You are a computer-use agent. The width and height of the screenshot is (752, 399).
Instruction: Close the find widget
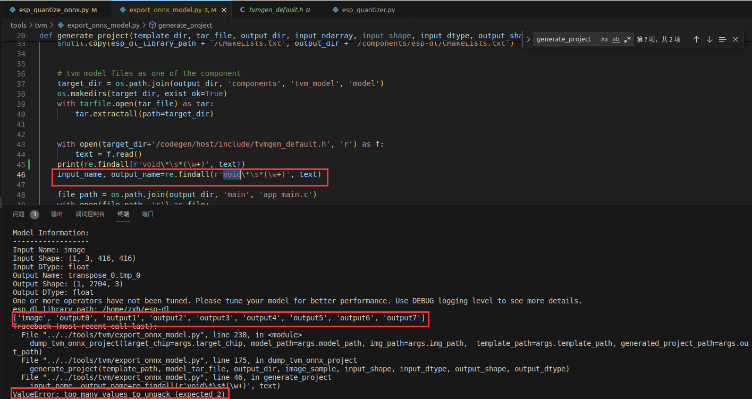(736, 39)
